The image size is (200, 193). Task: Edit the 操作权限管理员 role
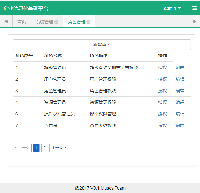coord(180,114)
